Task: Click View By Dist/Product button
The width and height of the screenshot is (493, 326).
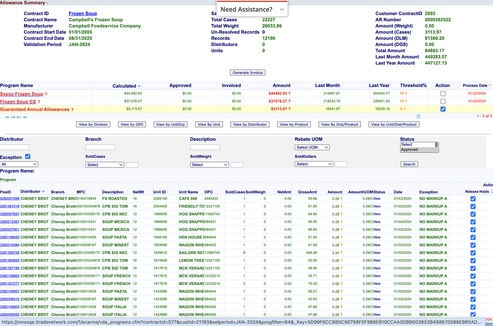Action: pos(340,125)
